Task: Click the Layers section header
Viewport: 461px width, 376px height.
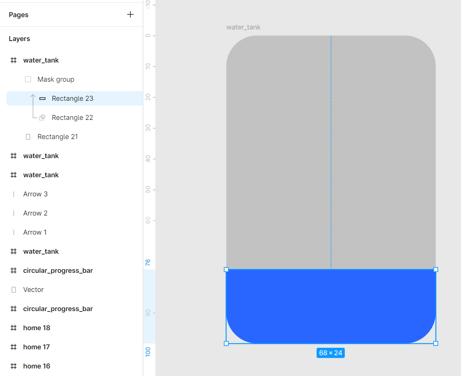Action: pos(20,39)
